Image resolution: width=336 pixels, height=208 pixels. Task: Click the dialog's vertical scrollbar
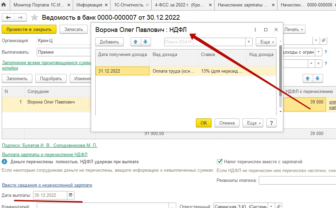[280, 75]
